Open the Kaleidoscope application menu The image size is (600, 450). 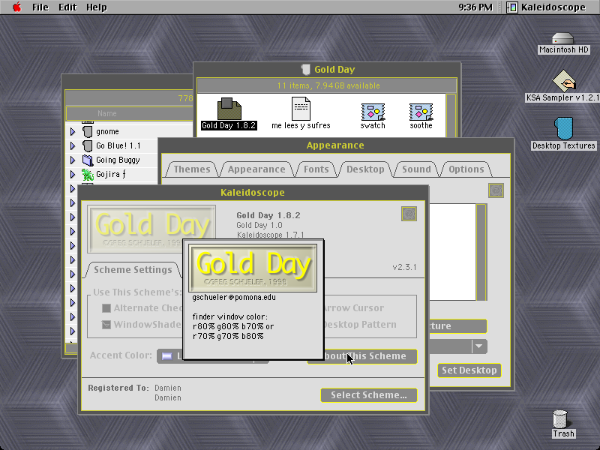[547, 7]
